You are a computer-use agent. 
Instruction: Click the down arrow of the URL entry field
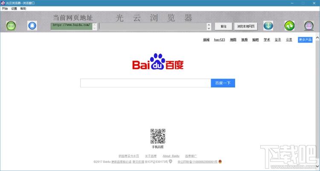(209, 29)
